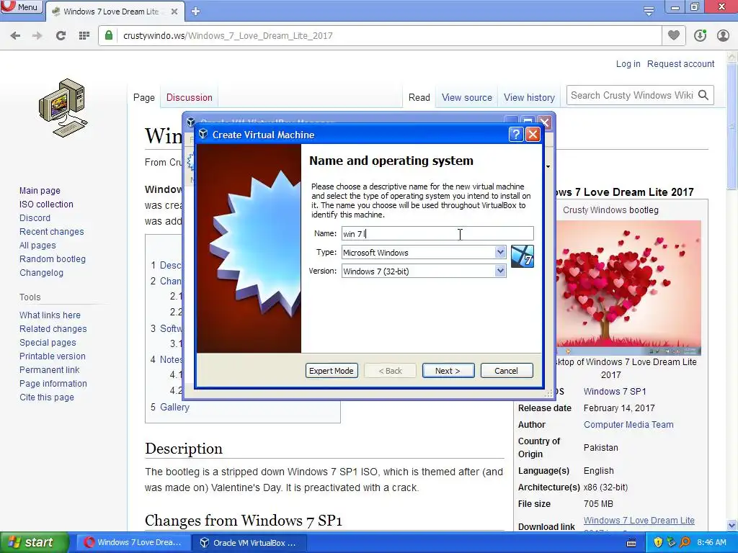The width and height of the screenshot is (738, 553).
Task: Open the Printable version link
Action: click(52, 356)
